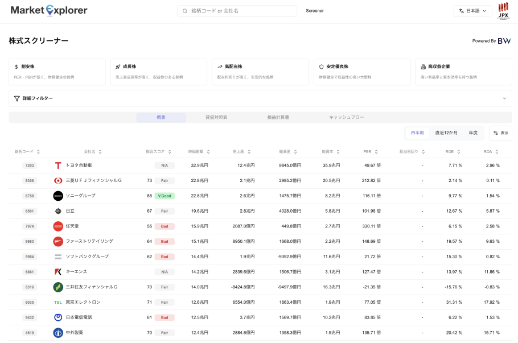Viewport: 518px width, 343px height.
Task: Click the Screener navigation link
Action: tap(314, 11)
